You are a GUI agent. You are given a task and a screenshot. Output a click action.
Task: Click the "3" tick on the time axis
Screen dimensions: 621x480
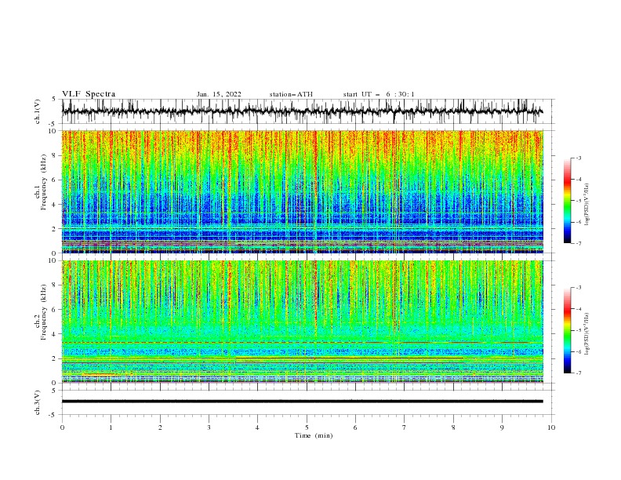point(209,427)
